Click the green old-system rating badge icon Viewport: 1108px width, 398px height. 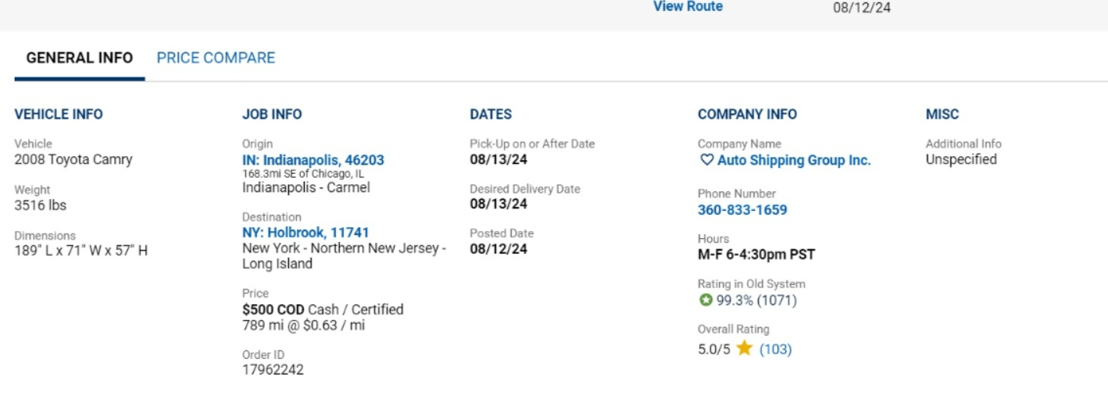coord(705,300)
